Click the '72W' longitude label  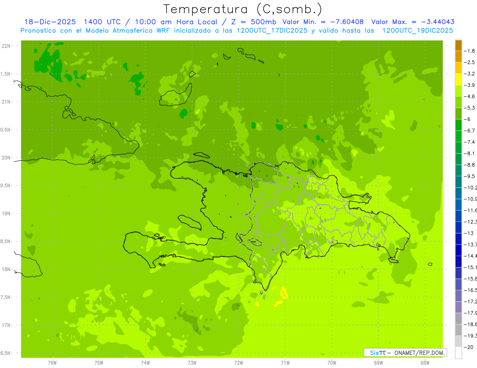(x=238, y=362)
